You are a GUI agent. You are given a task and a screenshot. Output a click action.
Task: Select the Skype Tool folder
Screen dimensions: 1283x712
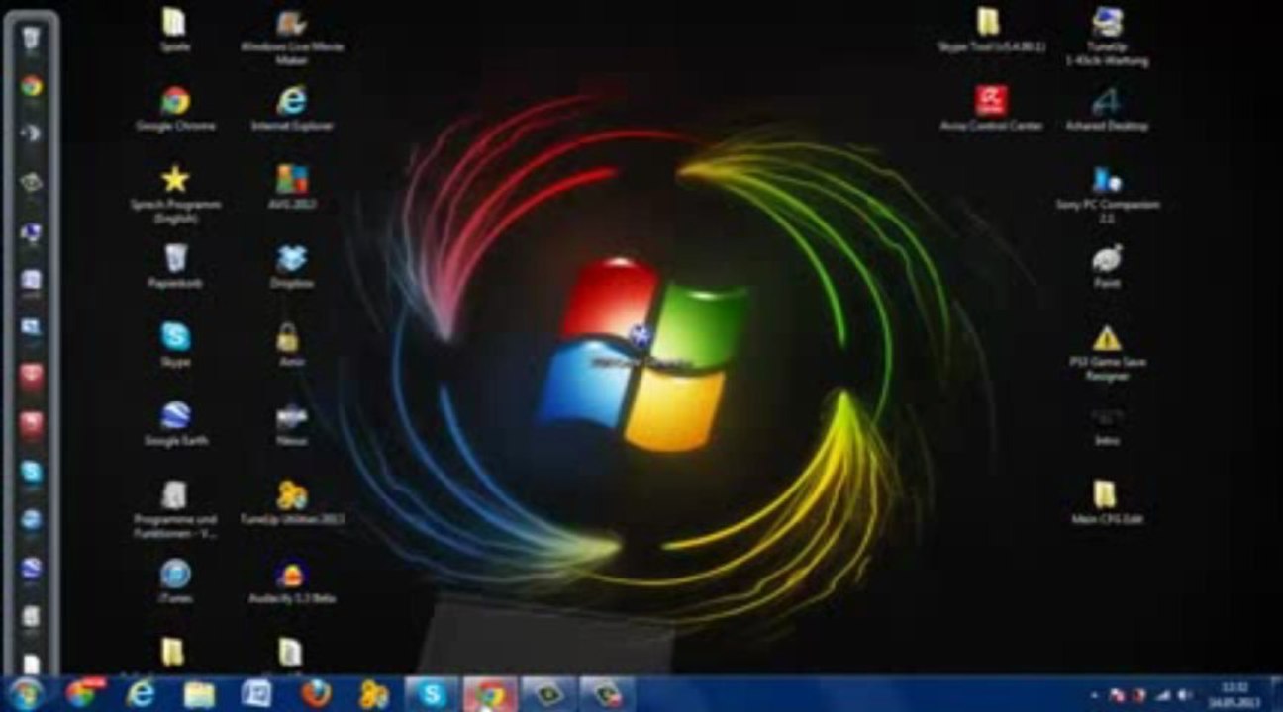coord(990,28)
